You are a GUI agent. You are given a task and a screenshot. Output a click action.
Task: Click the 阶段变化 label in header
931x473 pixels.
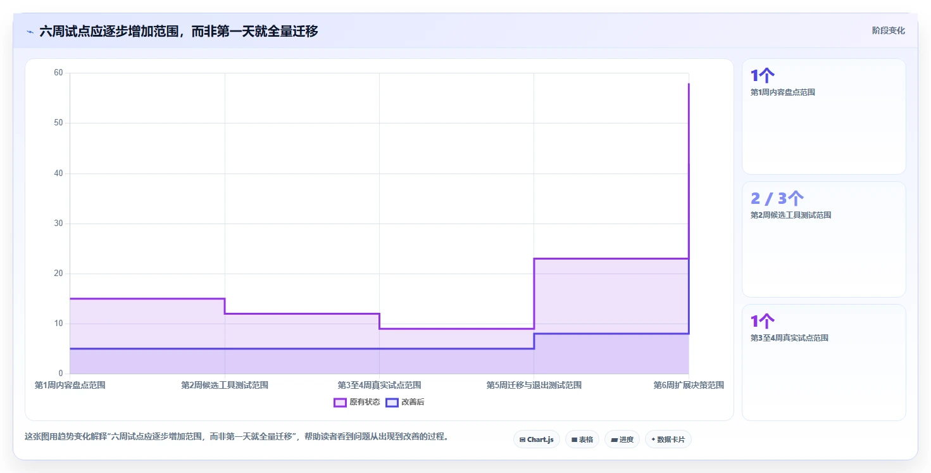point(888,30)
